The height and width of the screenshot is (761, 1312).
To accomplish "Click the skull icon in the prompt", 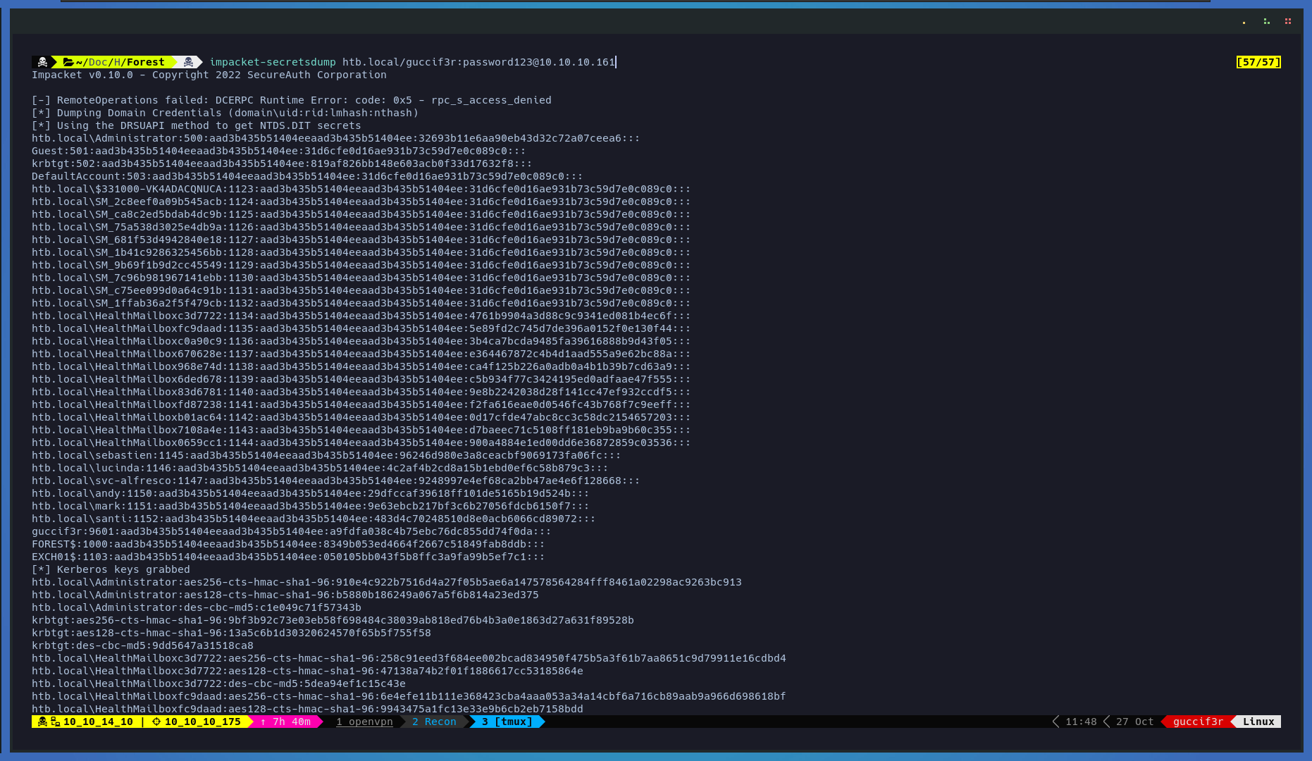I will coord(42,62).
